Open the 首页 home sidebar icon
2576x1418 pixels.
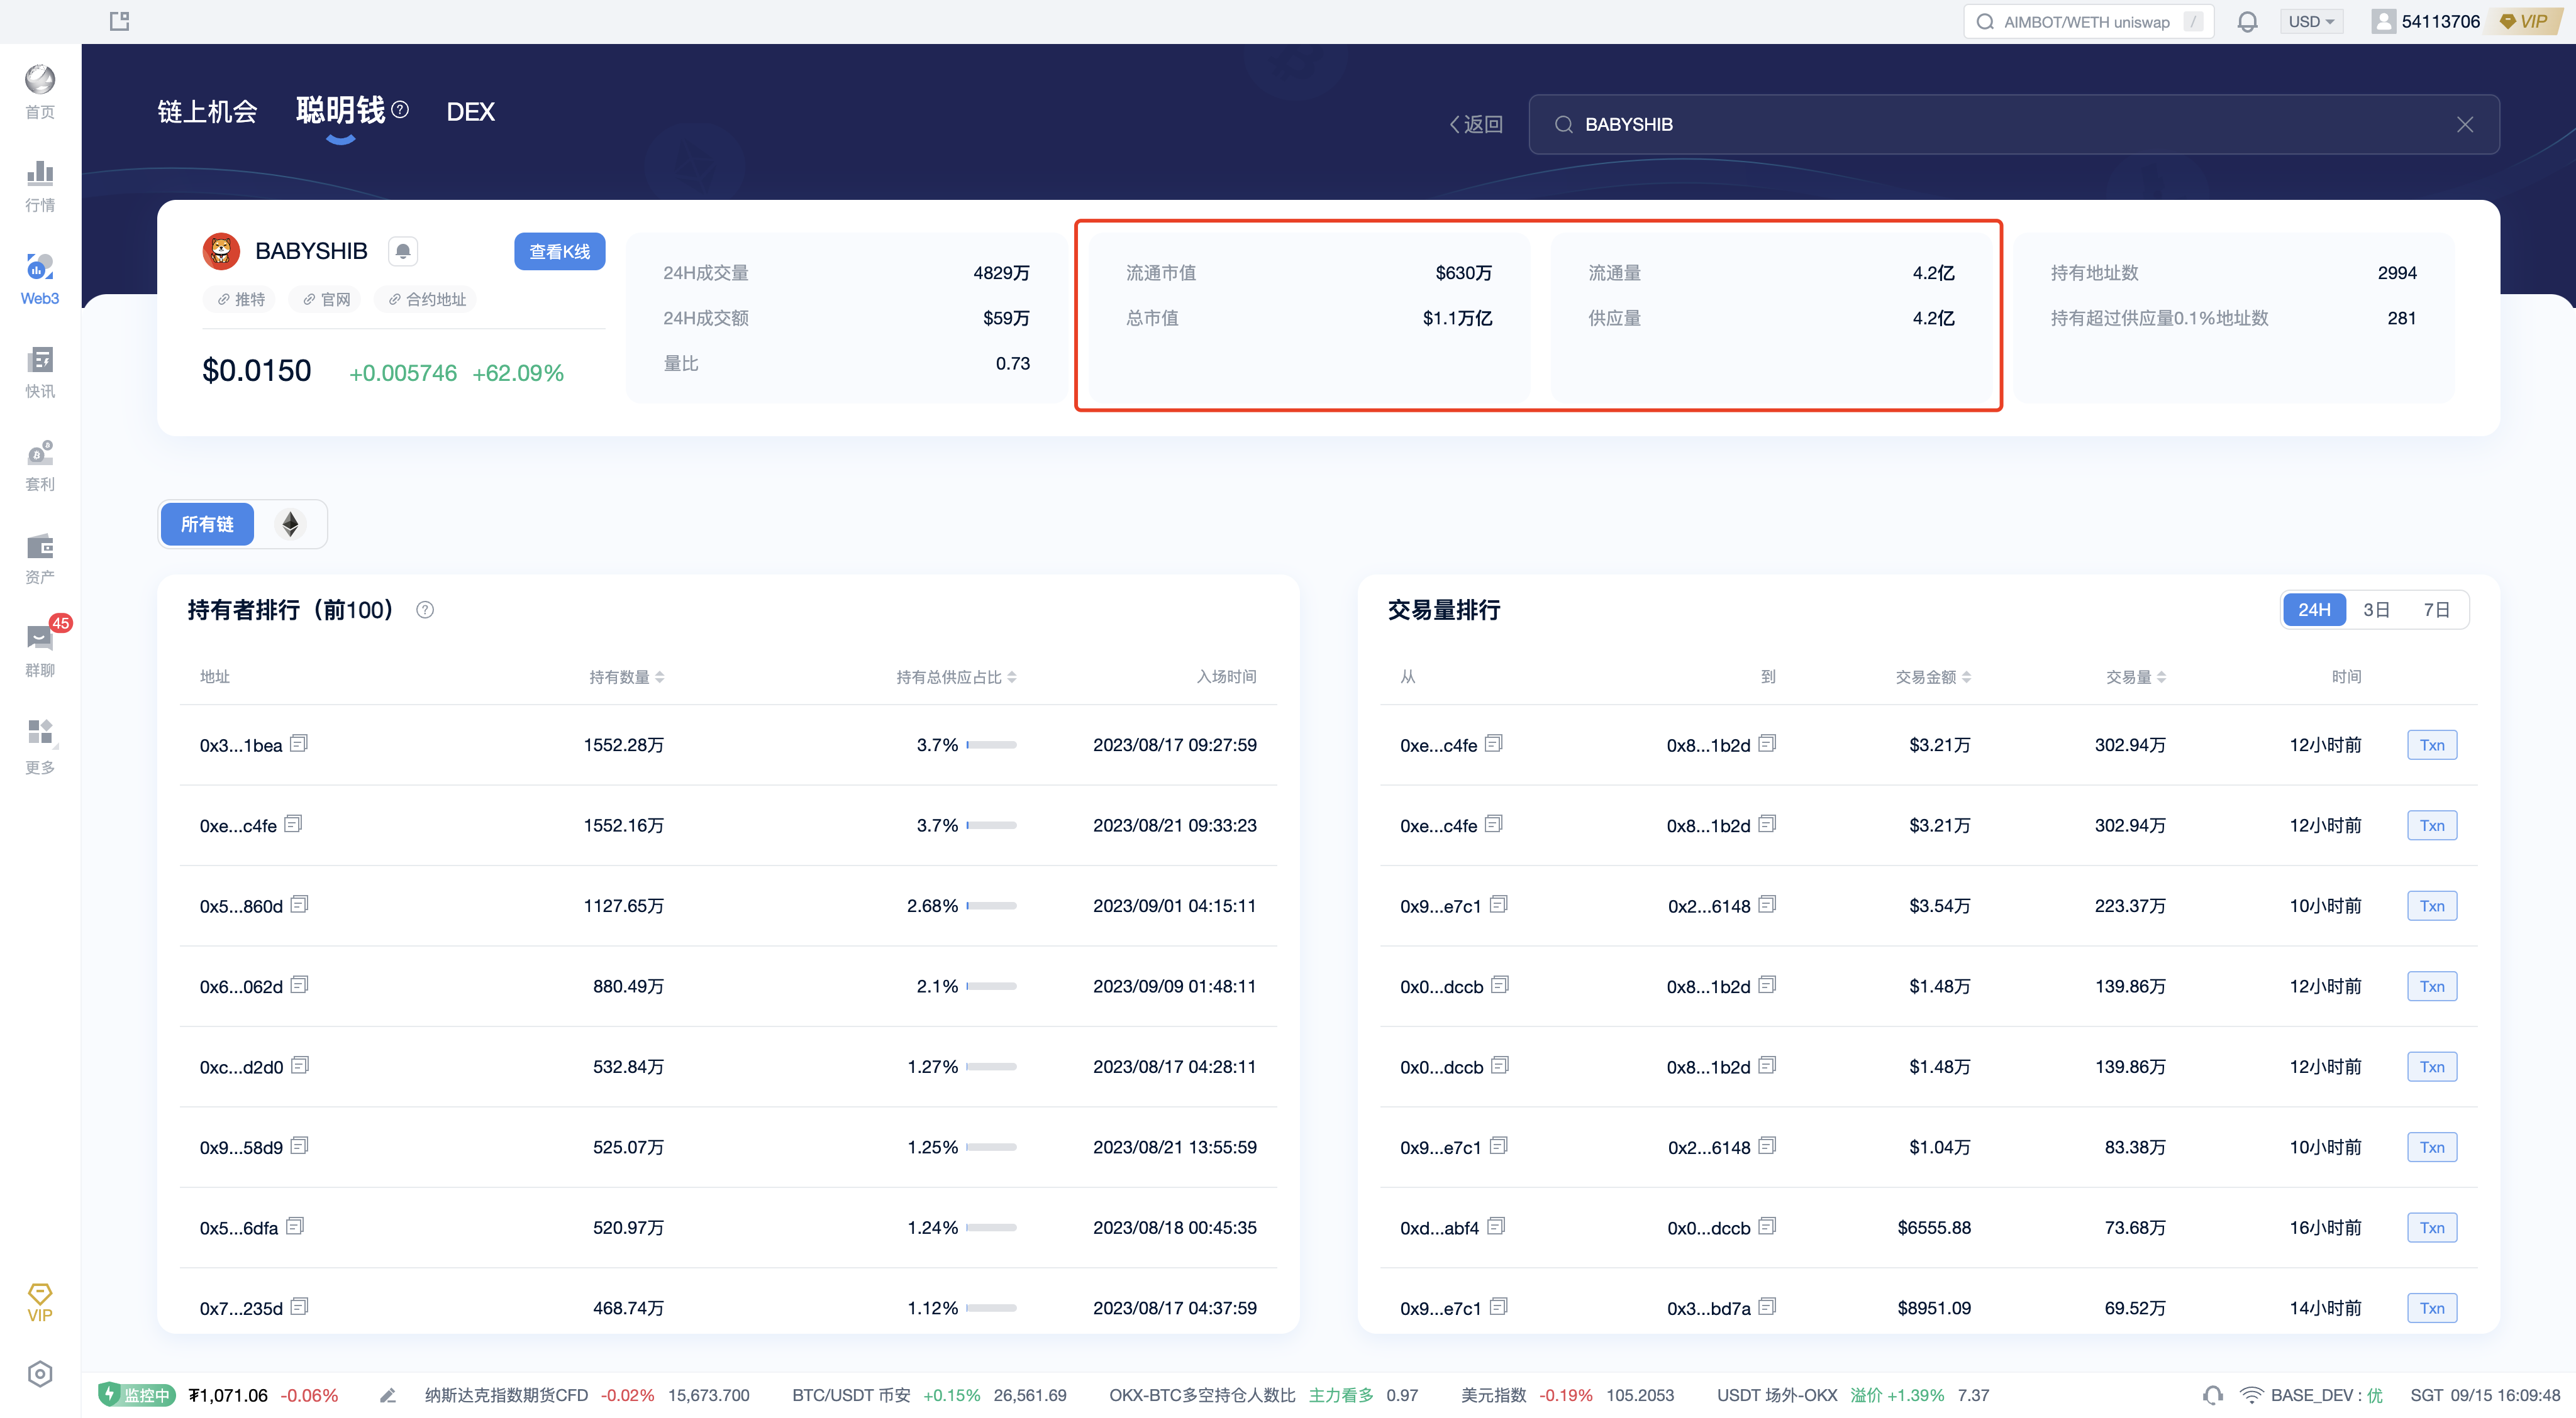point(40,91)
